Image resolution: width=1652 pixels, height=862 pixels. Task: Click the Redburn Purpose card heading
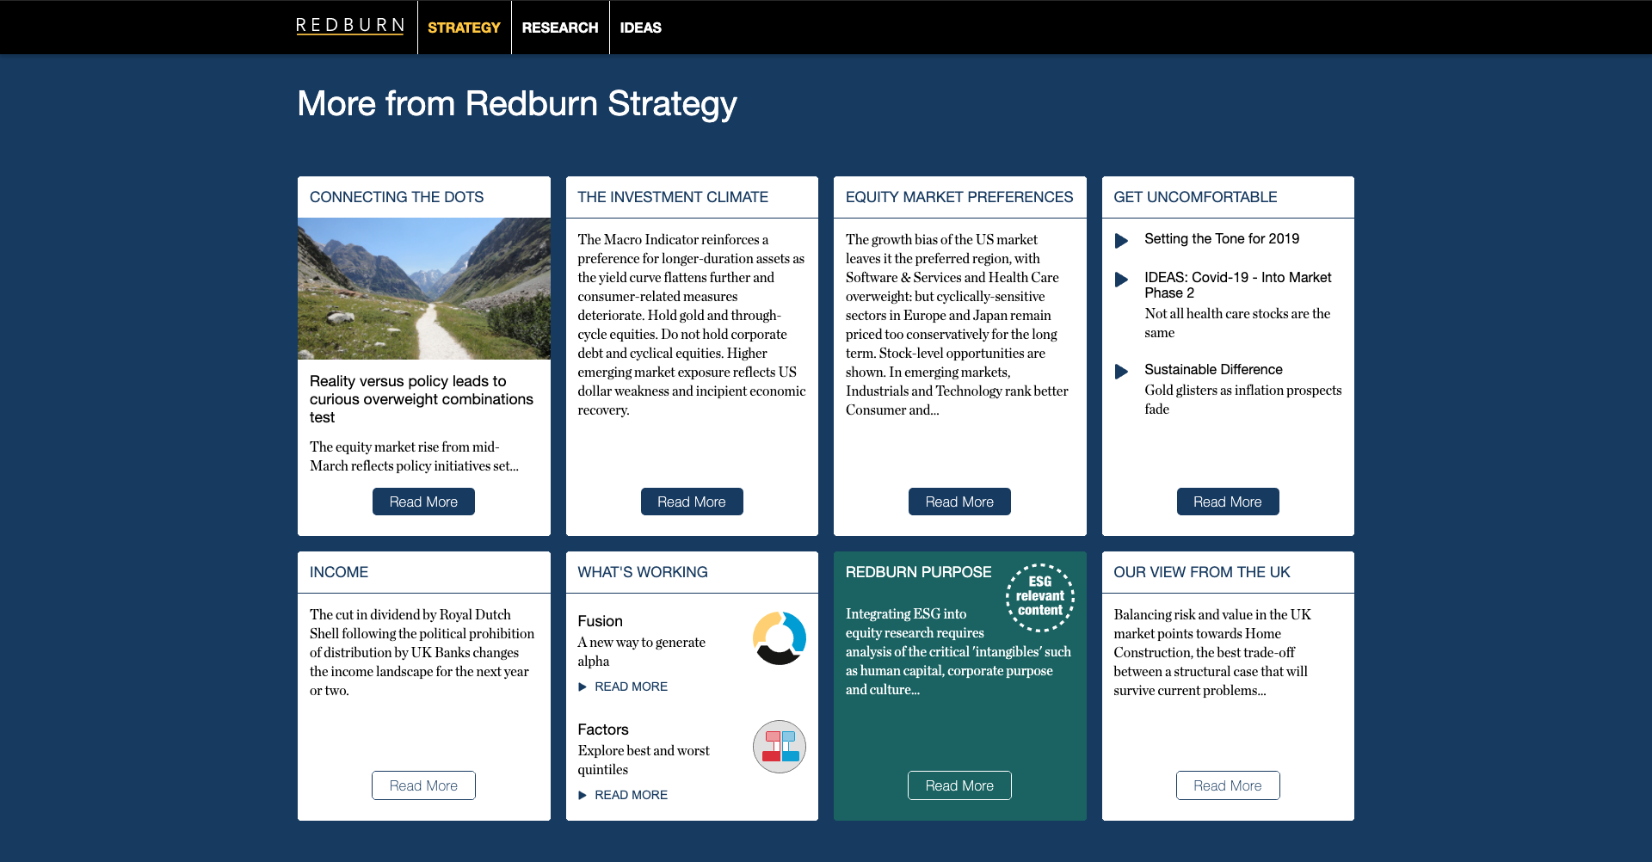click(x=918, y=572)
